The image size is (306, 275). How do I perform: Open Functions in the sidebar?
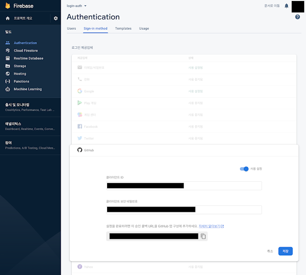(x=22, y=81)
